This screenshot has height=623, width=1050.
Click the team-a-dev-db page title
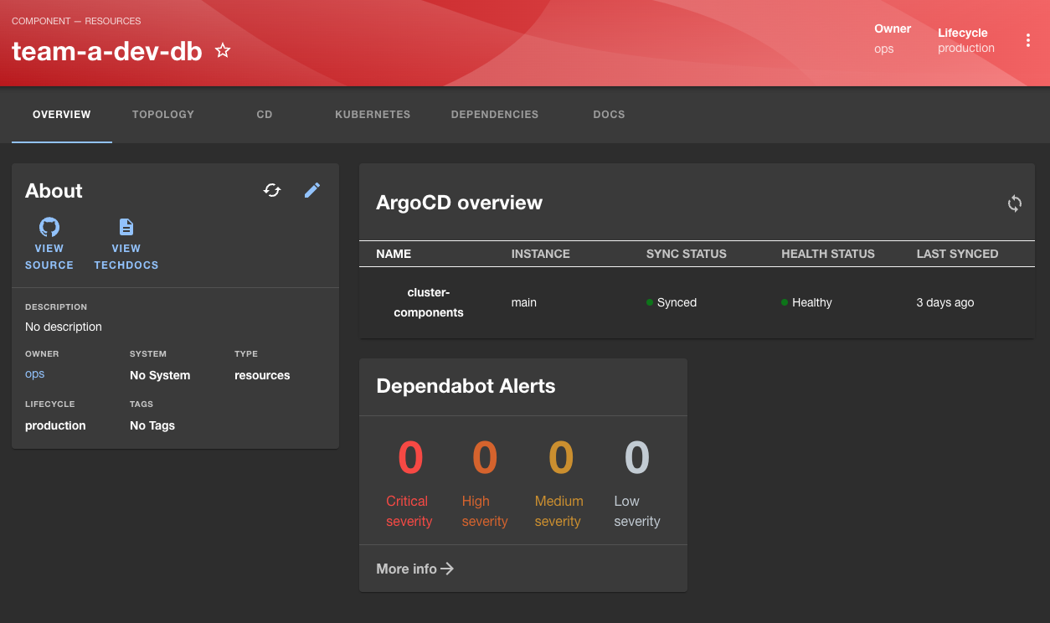click(107, 51)
